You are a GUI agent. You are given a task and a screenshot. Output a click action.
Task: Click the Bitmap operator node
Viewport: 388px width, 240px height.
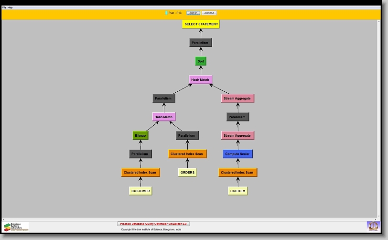tap(140, 135)
